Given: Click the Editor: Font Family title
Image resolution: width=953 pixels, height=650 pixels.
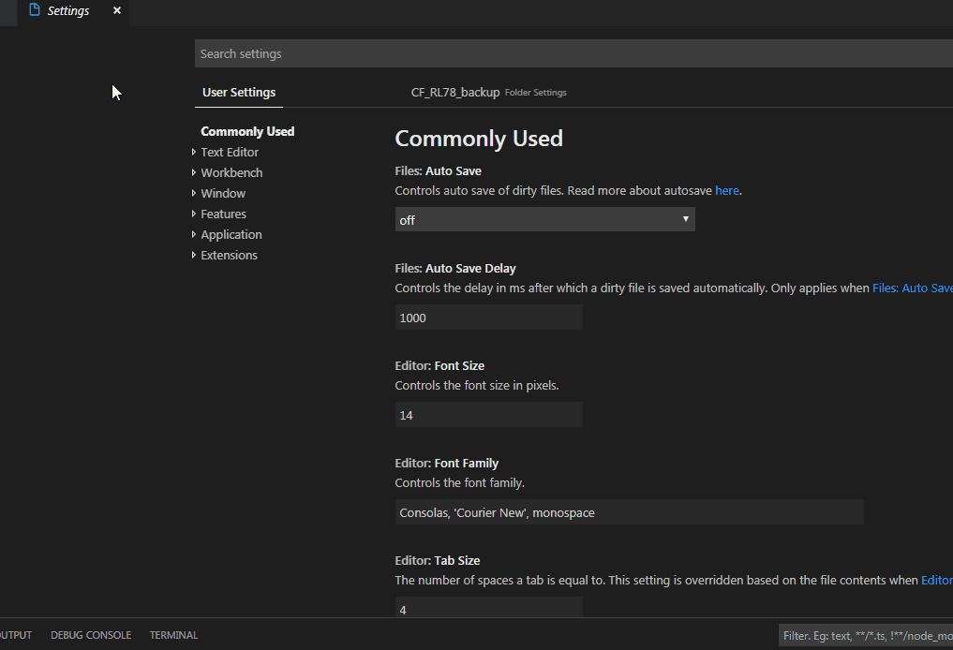Looking at the screenshot, I should (447, 463).
